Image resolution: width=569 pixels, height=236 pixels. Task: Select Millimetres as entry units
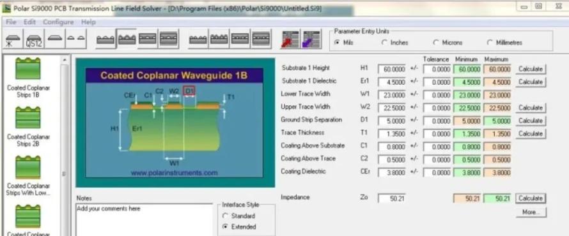click(x=505, y=42)
